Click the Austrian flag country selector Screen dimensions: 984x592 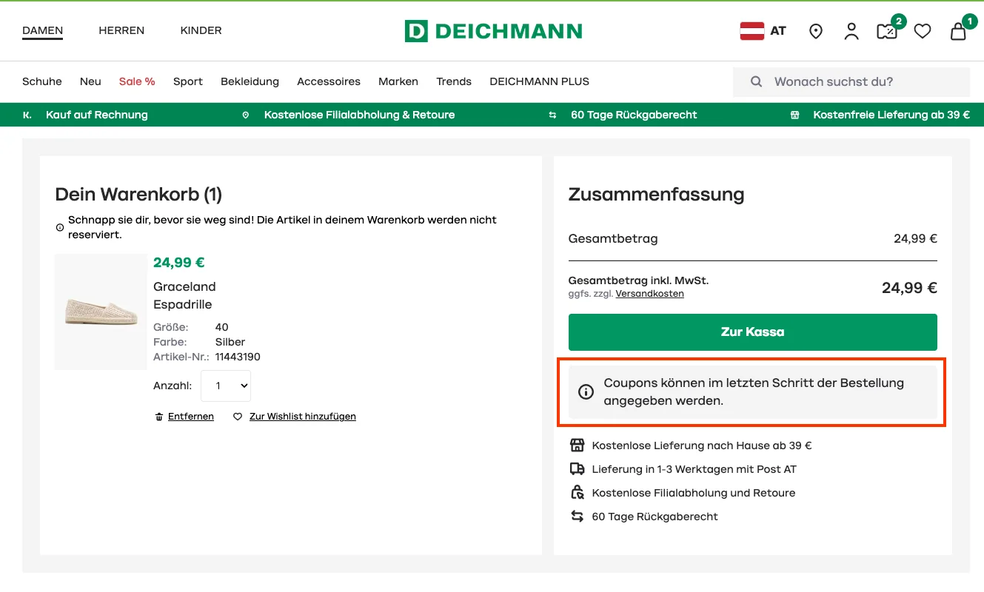(x=752, y=31)
